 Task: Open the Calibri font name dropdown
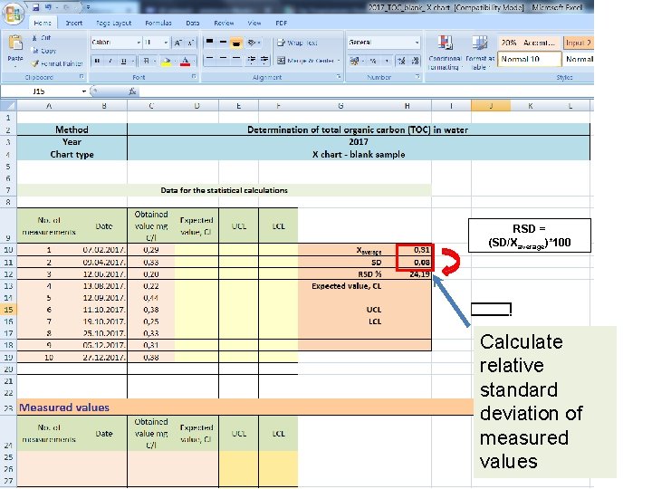point(139,43)
